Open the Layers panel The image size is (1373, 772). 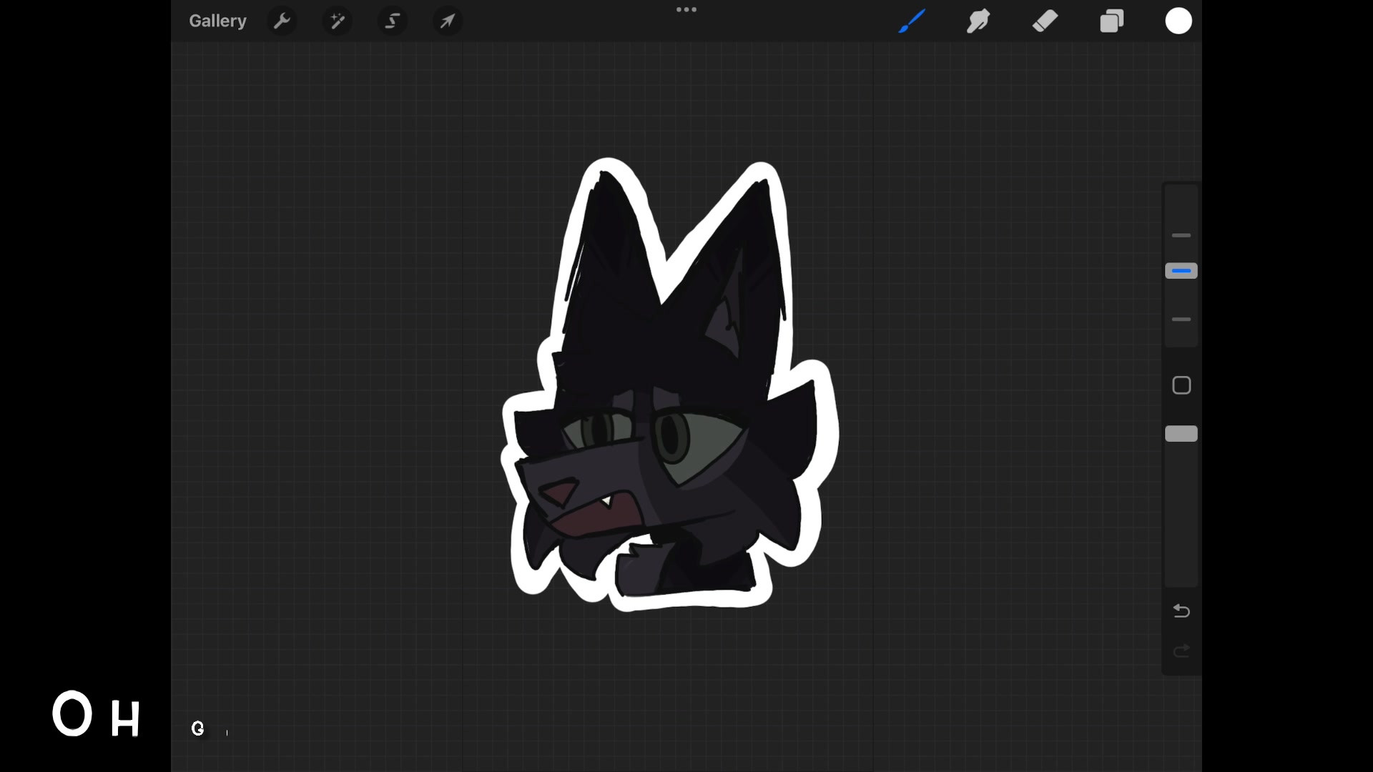pyautogui.click(x=1112, y=21)
